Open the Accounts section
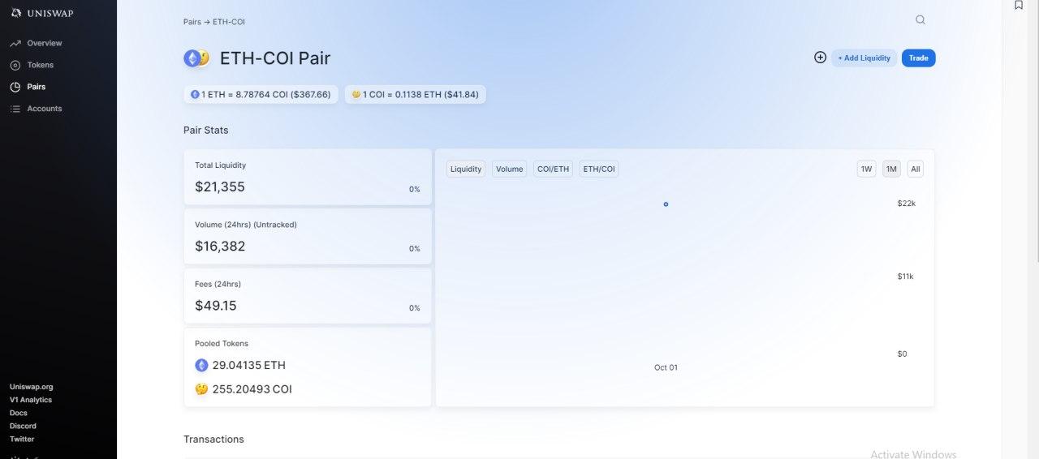Screen dimensions: 1039x459 (44, 109)
